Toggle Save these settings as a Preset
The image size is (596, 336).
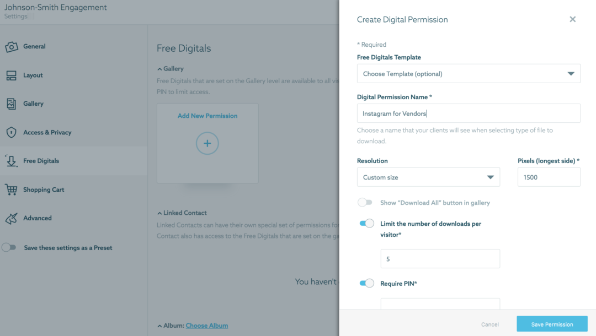9,248
